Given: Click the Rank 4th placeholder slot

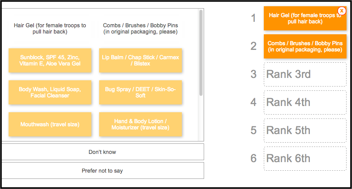Looking at the screenshot, I should [x=305, y=102].
